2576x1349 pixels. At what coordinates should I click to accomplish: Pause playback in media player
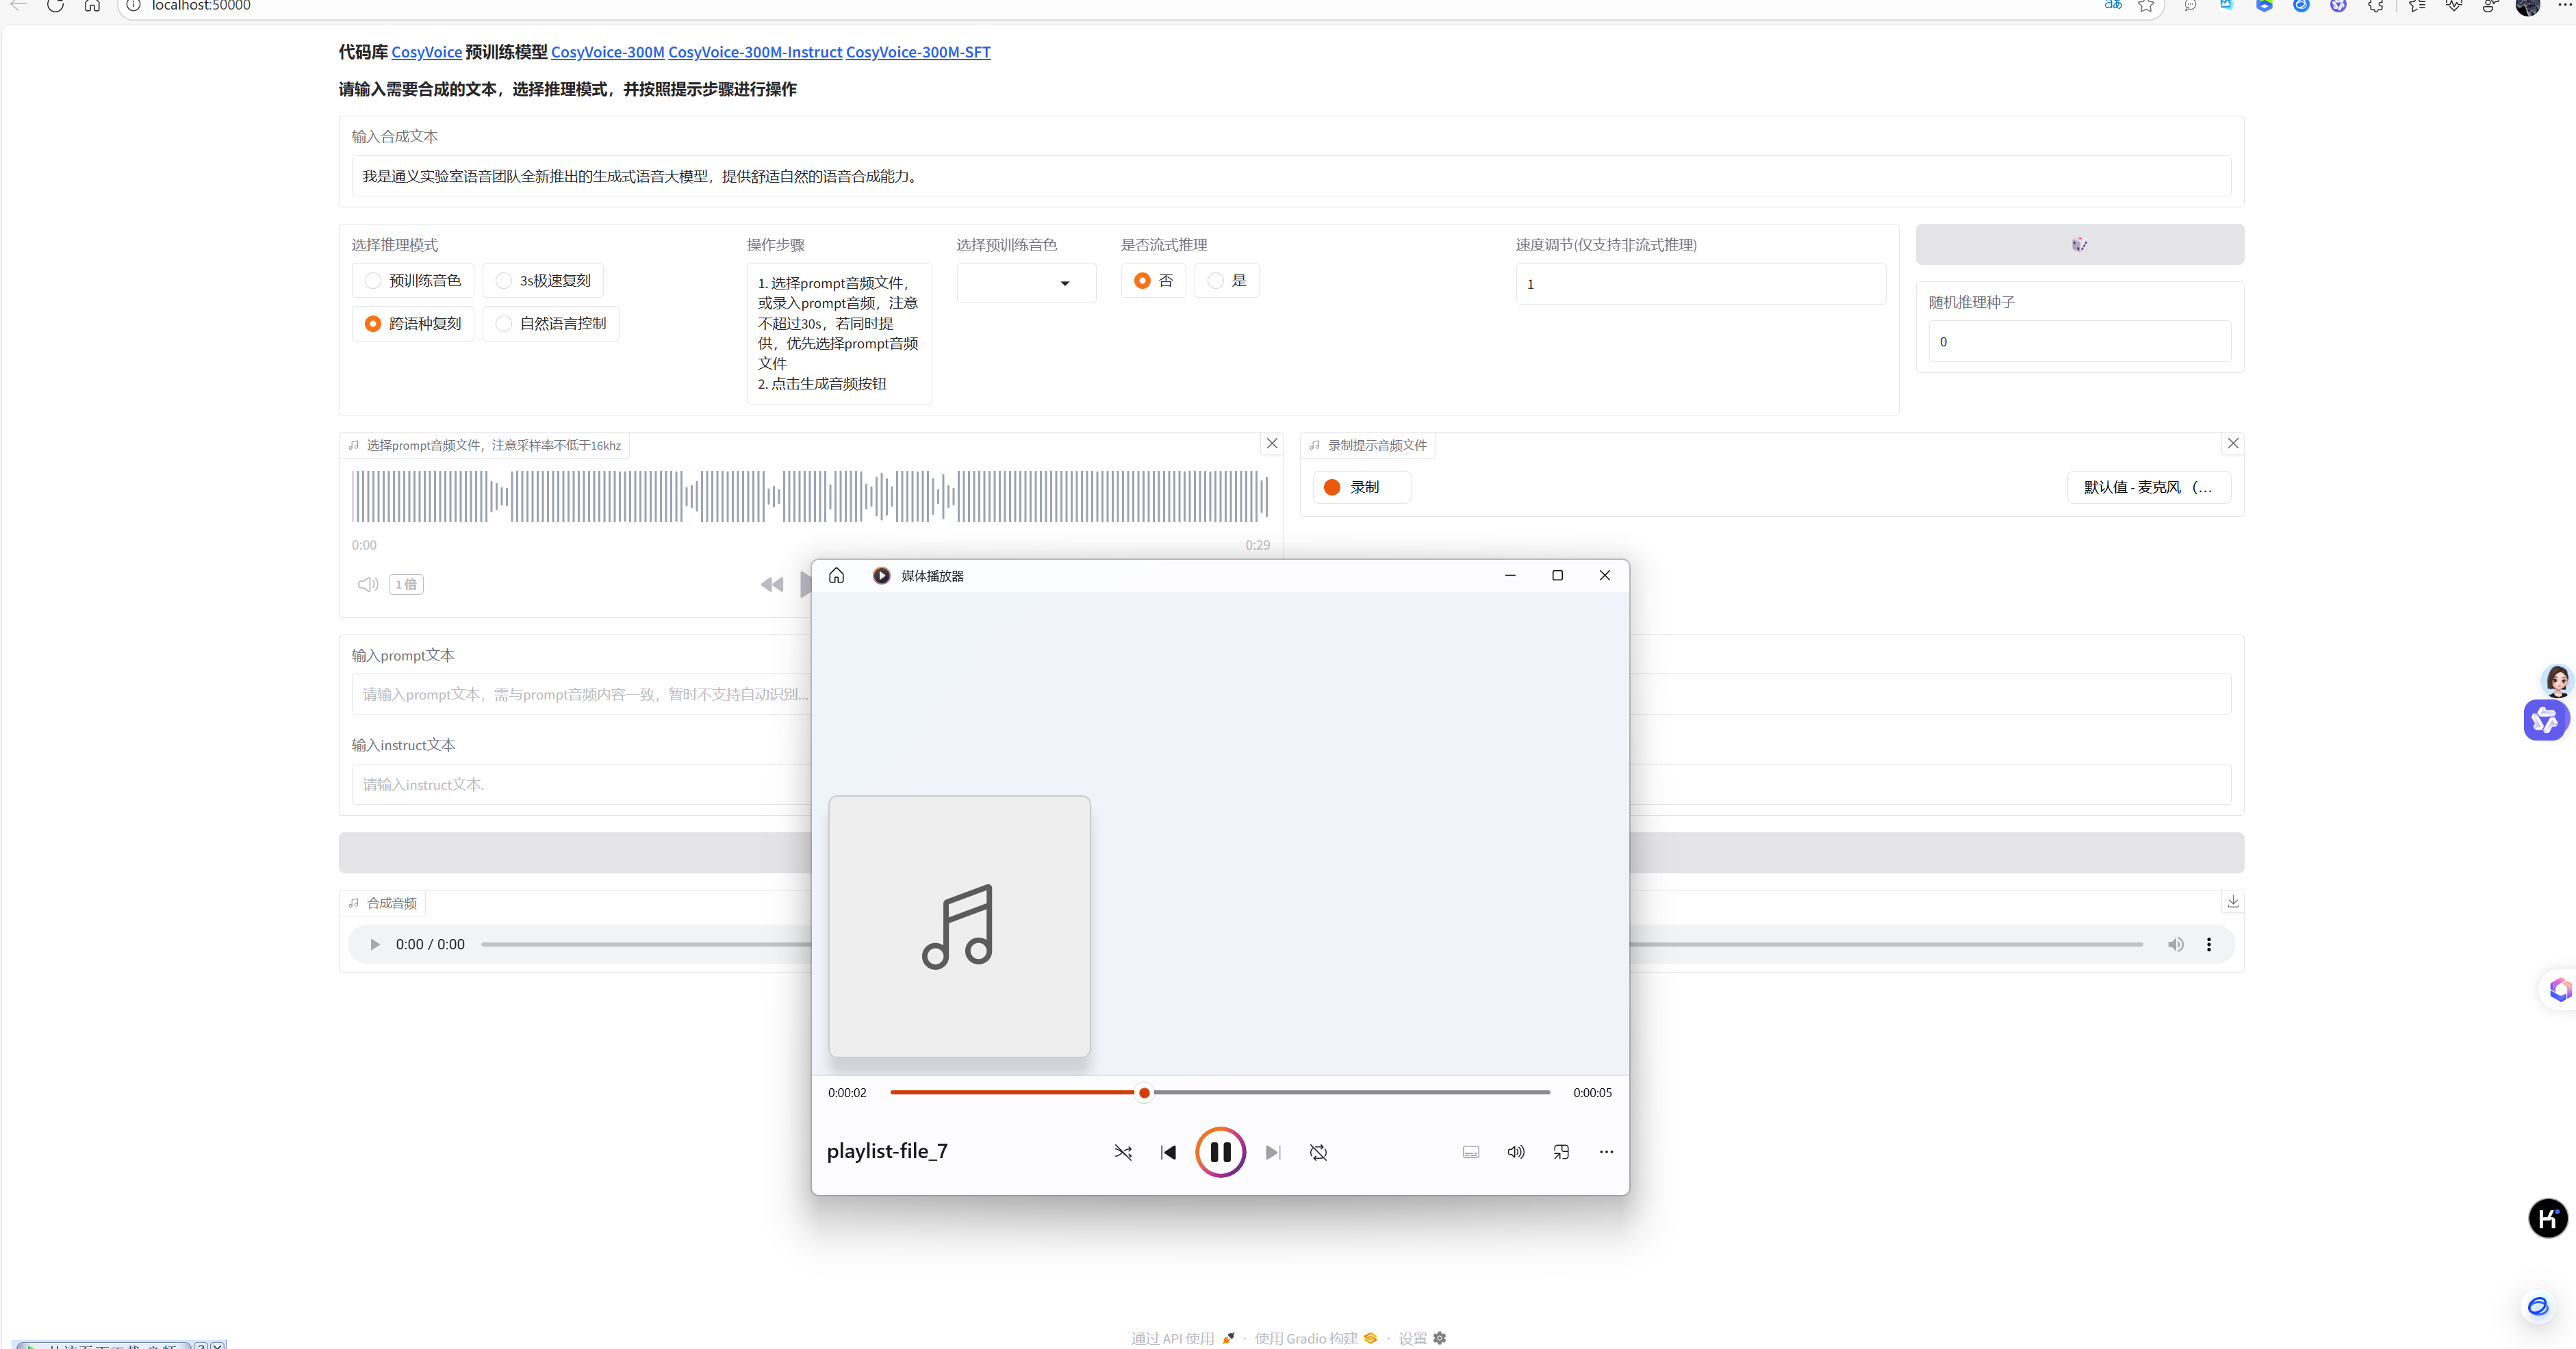click(x=1220, y=1152)
